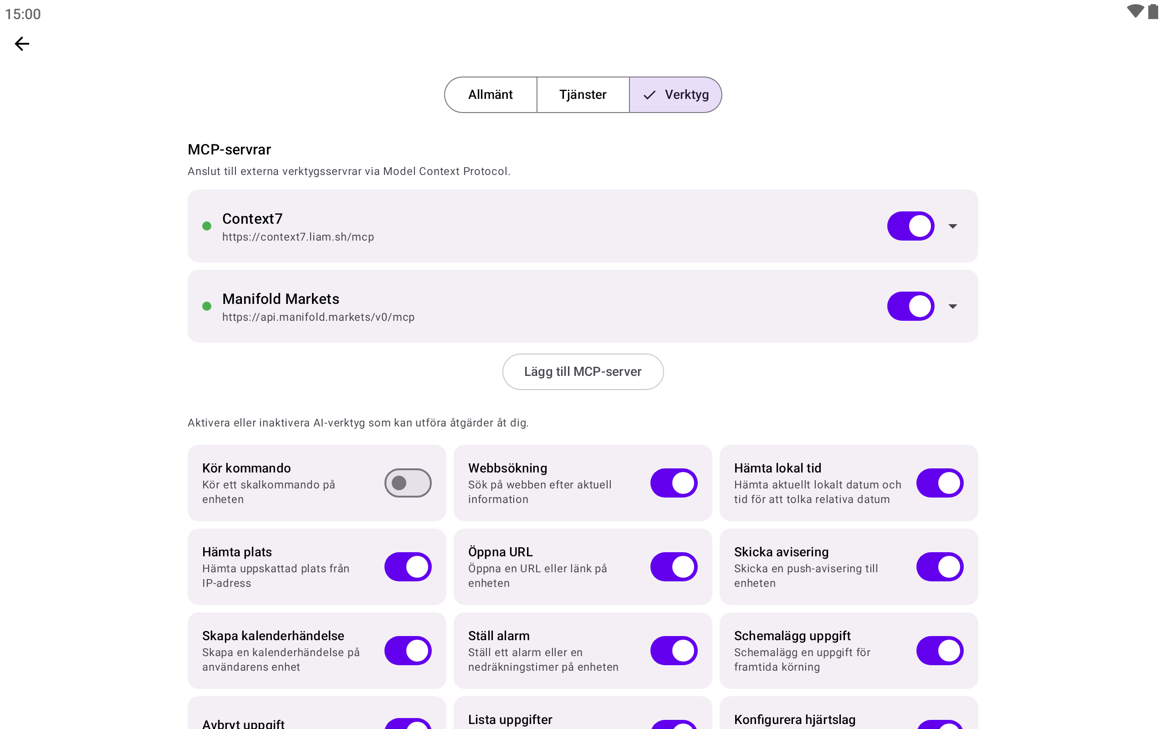Disable Hämta lokal tid tool
1166x729 pixels.
pyautogui.click(x=940, y=483)
